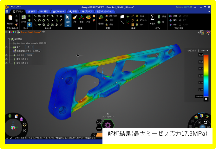Click the results chart icon at top right
Viewport: 216px width, 149px height.
208,33
